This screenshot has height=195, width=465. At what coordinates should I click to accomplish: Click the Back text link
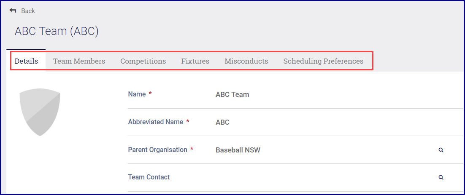pos(28,11)
